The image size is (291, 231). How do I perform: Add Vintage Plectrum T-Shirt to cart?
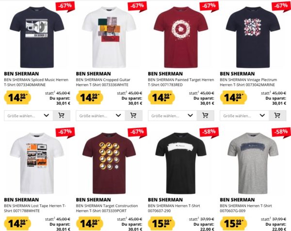[x=277, y=116]
